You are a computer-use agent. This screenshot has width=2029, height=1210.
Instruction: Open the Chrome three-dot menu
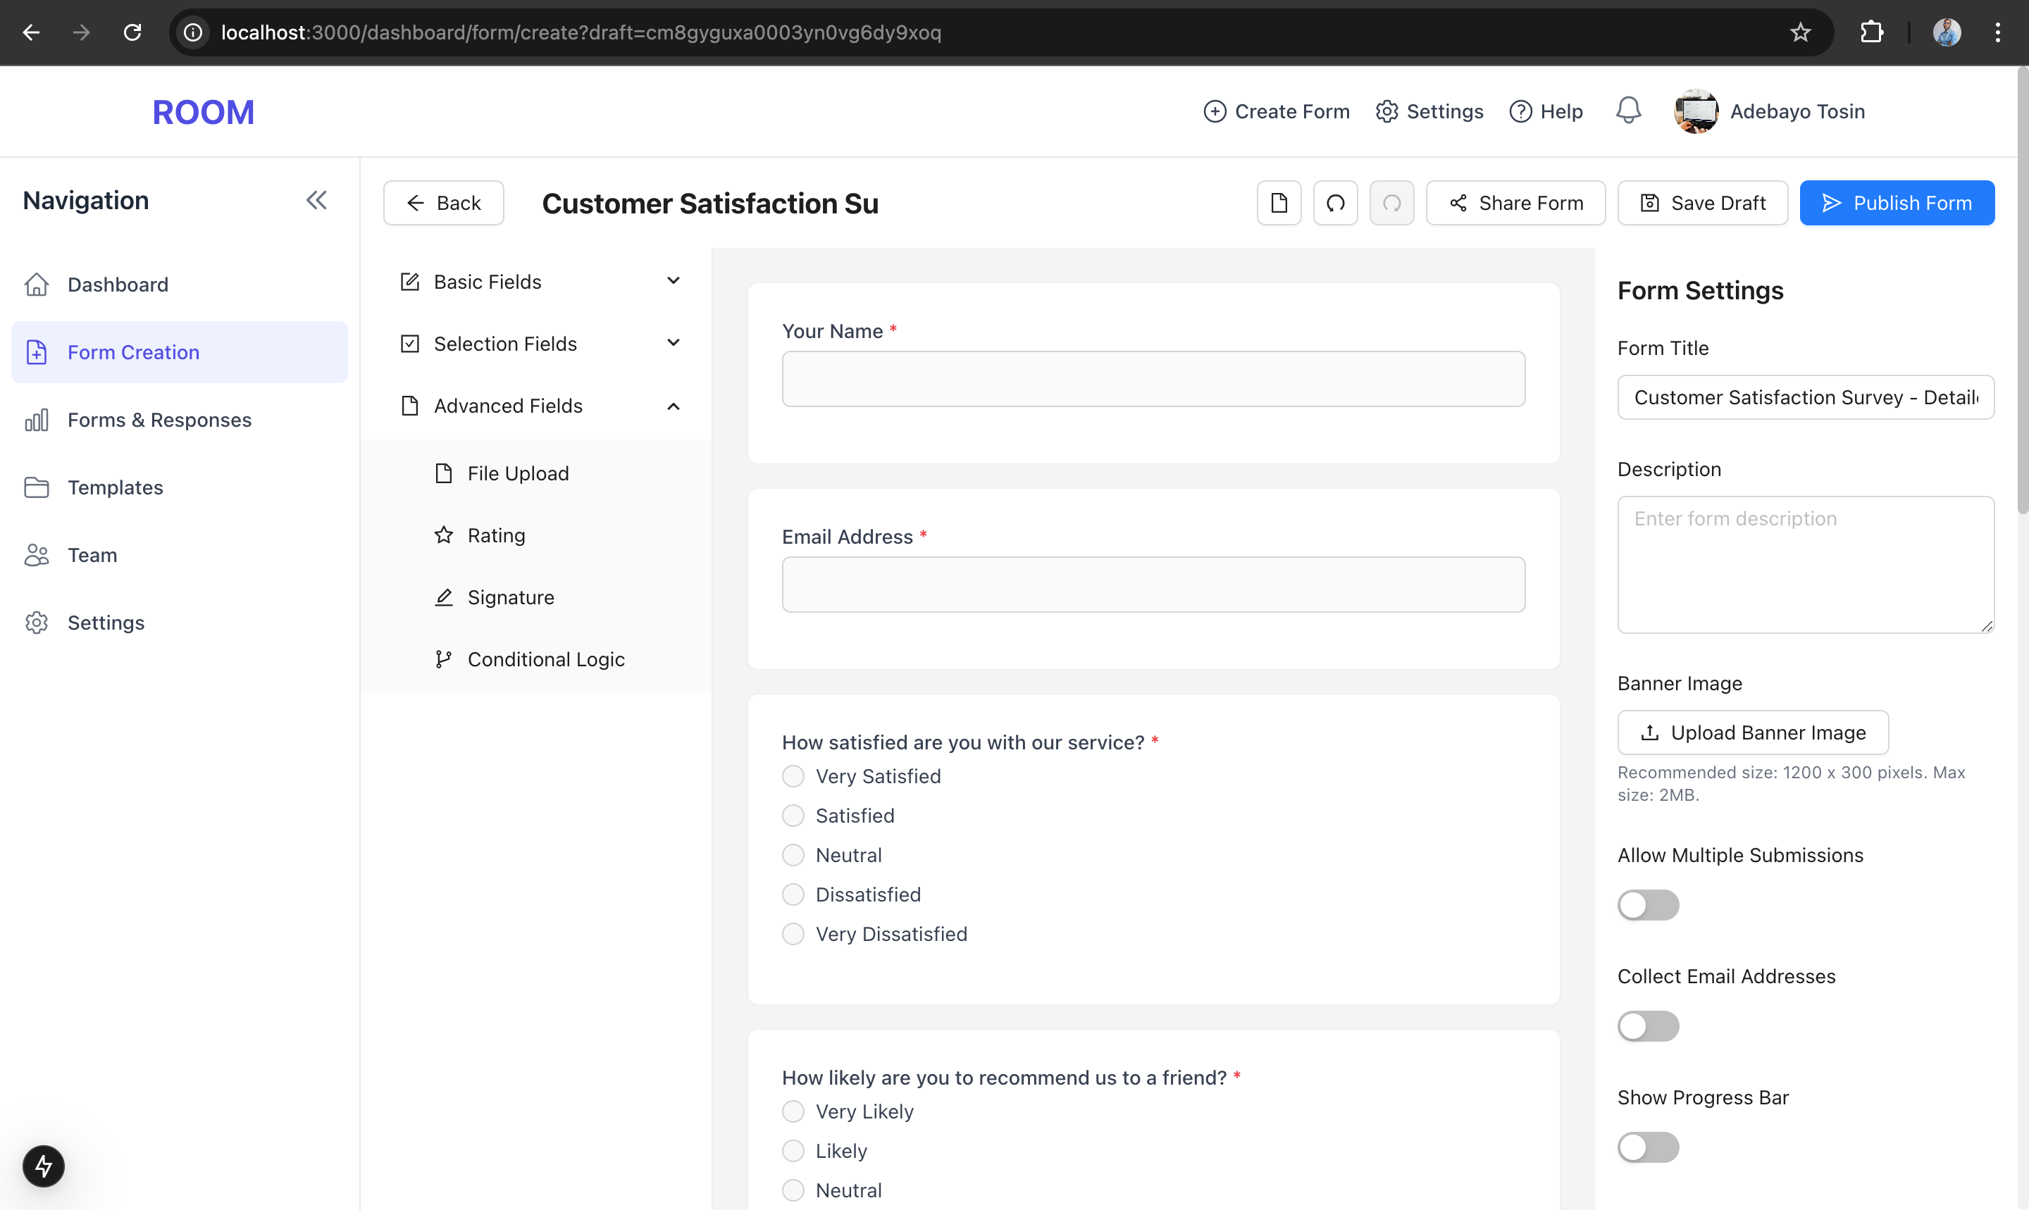click(1997, 32)
